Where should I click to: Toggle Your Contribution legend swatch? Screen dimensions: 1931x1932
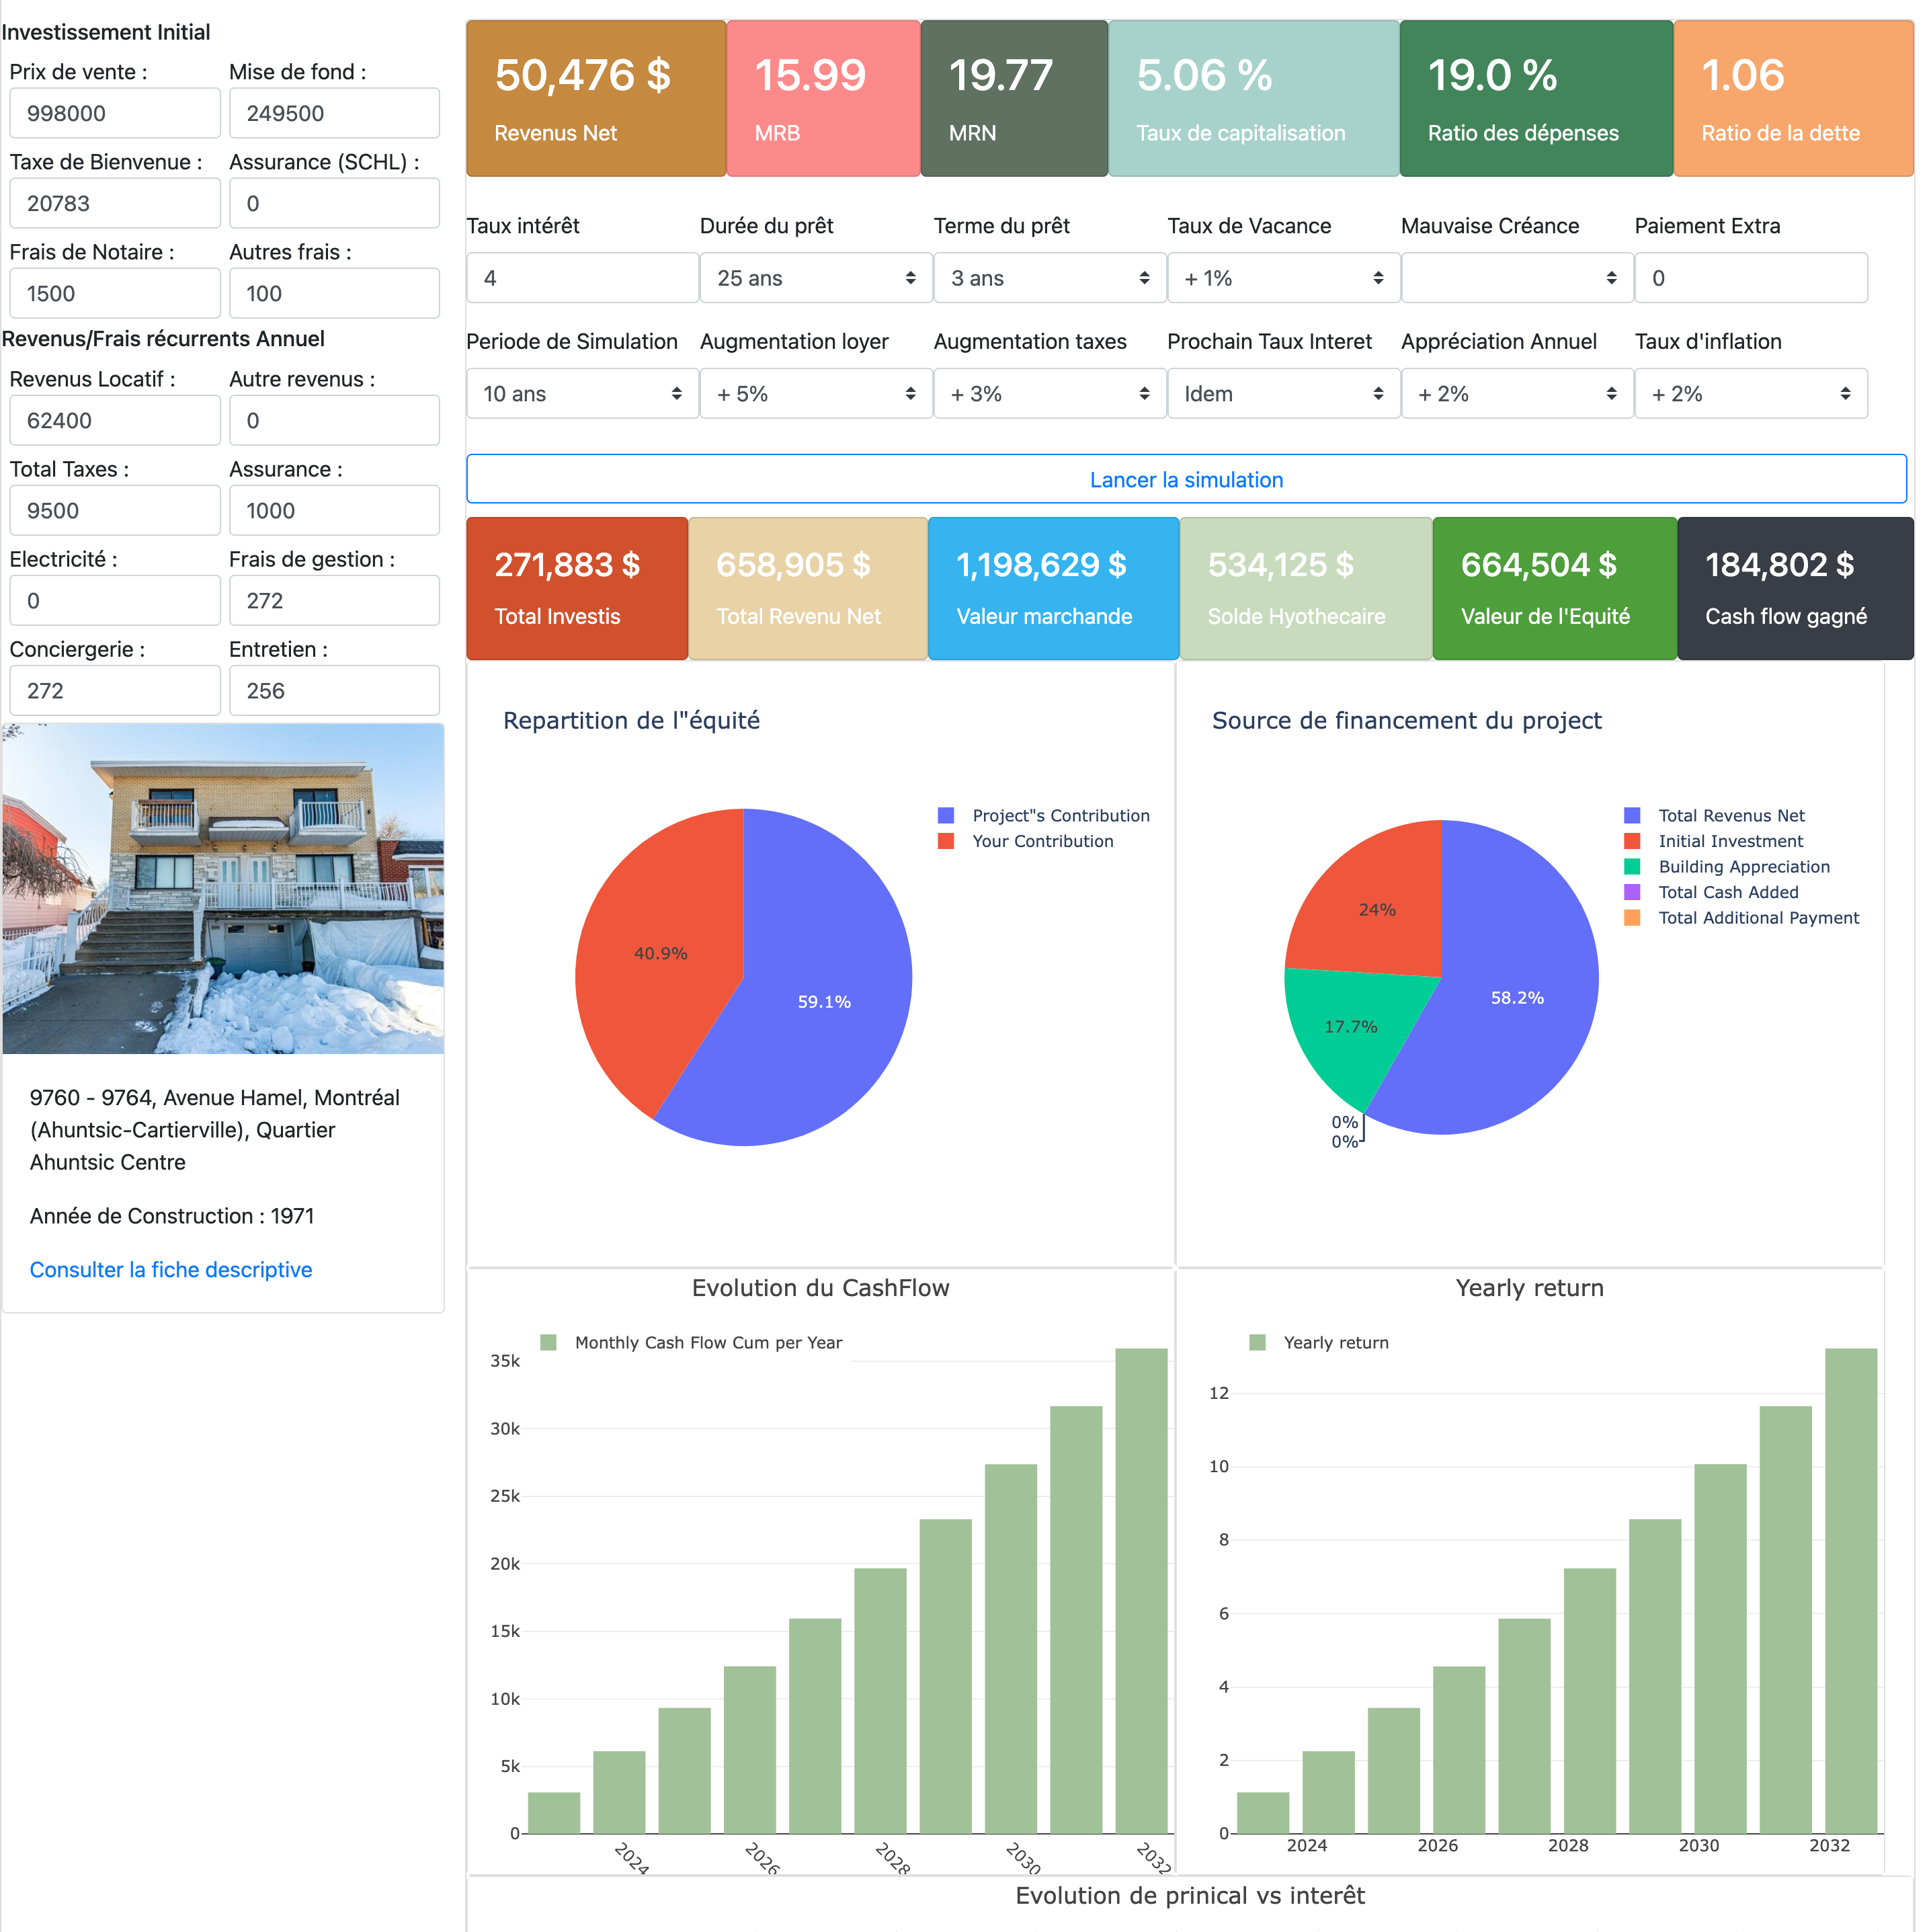click(945, 841)
